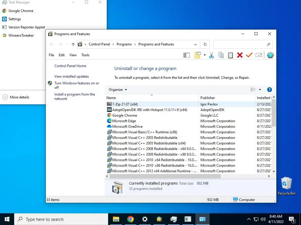Image resolution: width=301 pixels, height=225 pixels.
Task: Click the vertical scrollbar down arrow
Action: coord(274,171)
